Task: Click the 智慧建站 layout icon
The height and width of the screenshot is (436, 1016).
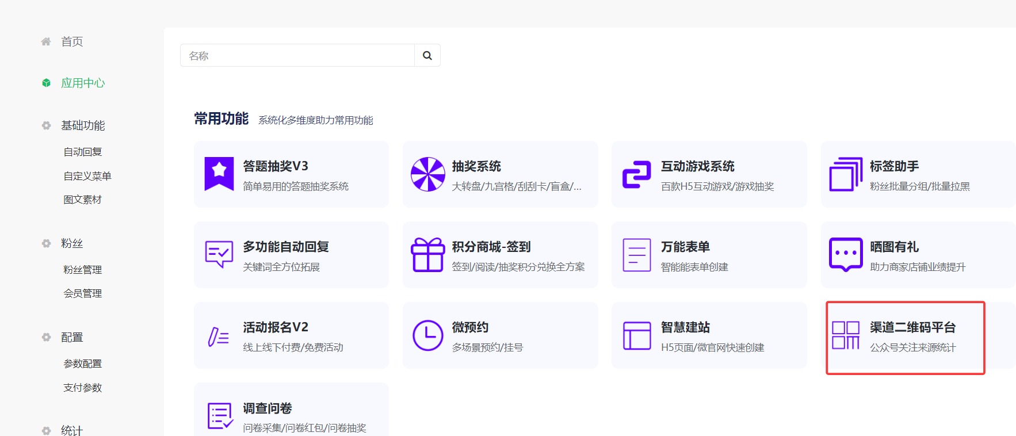Action: pos(636,335)
